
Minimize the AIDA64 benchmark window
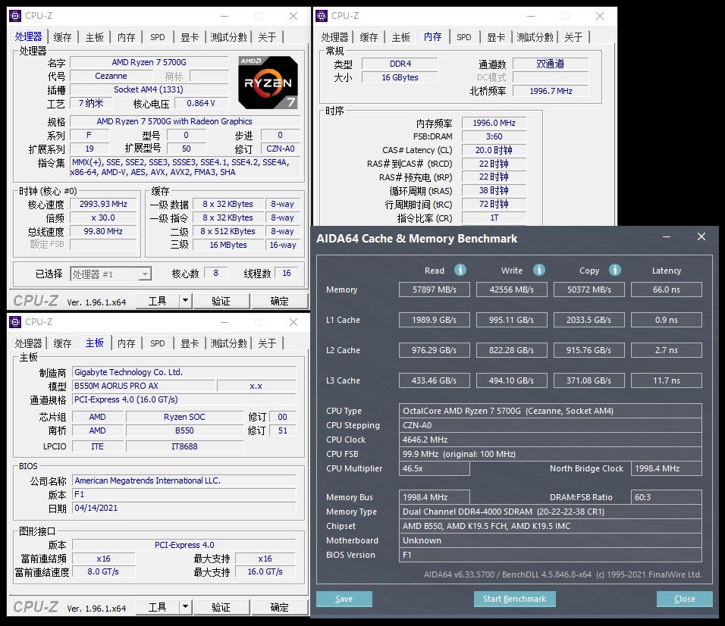coord(667,237)
